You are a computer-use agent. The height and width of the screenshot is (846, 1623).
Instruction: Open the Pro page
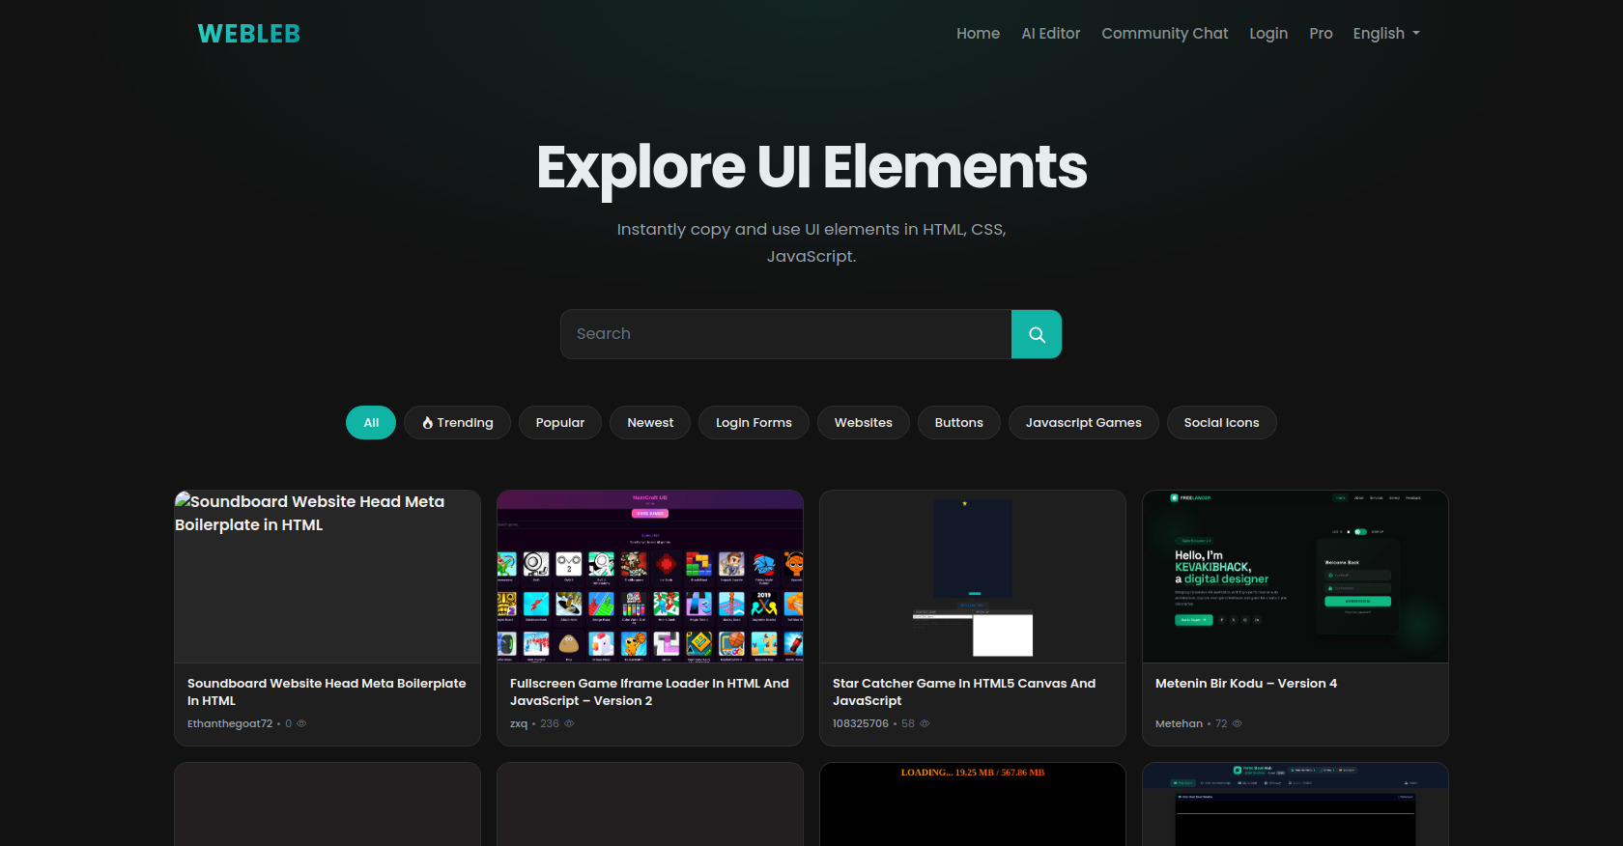pos(1321,34)
